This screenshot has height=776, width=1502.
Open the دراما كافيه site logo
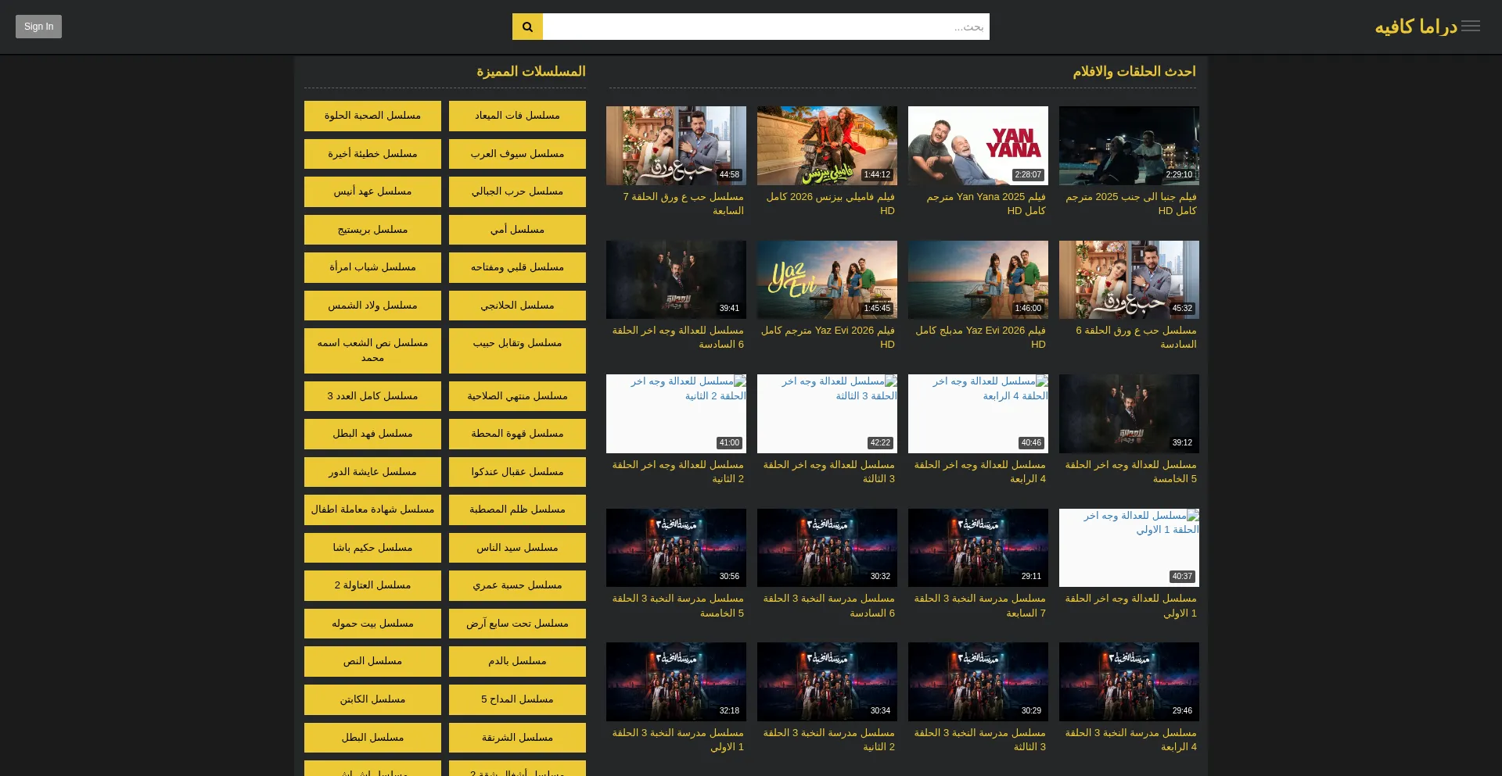[x=1416, y=27]
